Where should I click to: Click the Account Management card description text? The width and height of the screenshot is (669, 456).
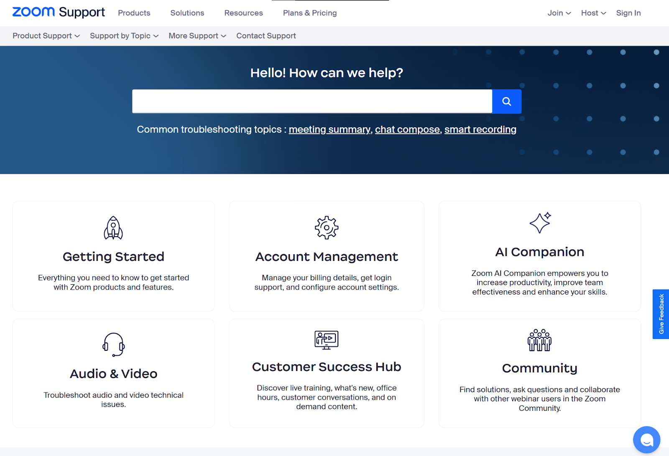click(327, 283)
